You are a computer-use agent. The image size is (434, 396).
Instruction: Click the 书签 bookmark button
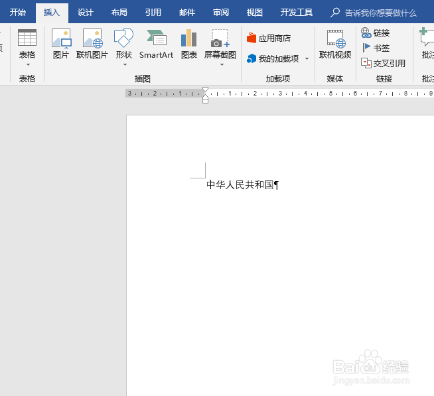point(376,48)
